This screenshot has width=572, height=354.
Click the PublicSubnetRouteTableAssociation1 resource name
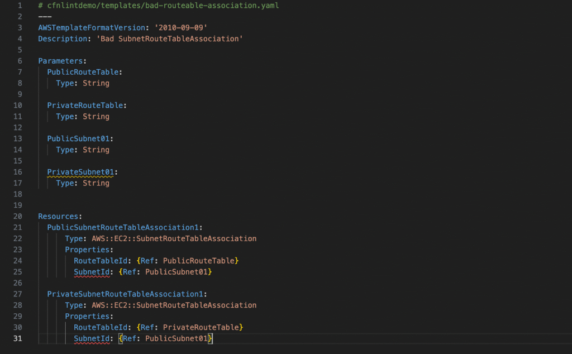(x=123, y=227)
